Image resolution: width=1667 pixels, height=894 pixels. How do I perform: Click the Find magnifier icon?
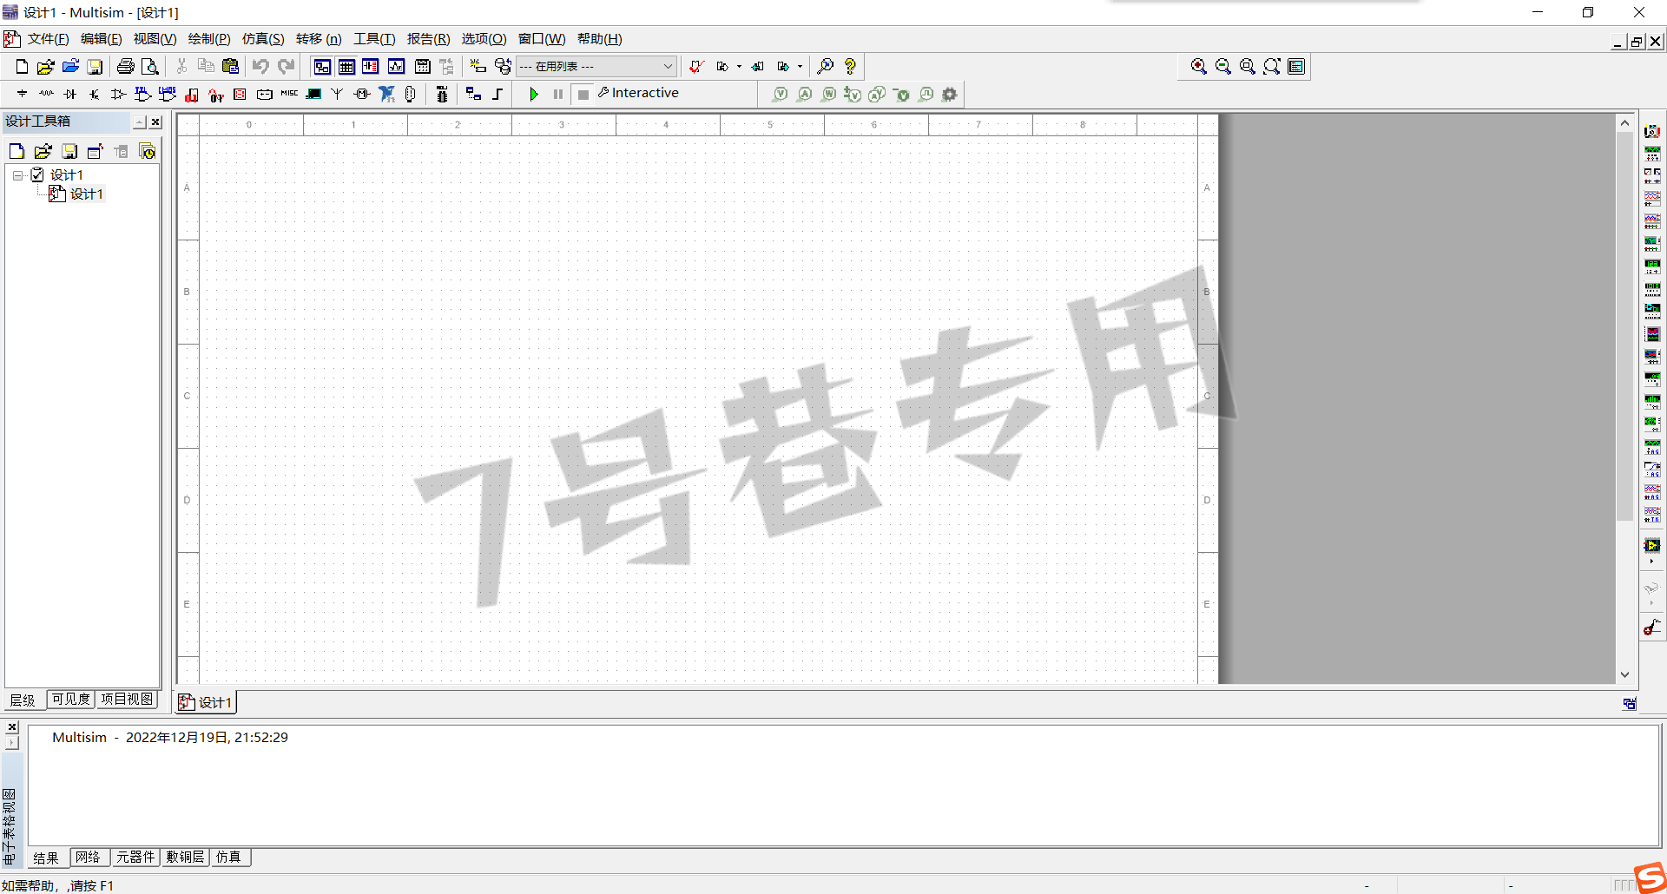tap(826, 67)
